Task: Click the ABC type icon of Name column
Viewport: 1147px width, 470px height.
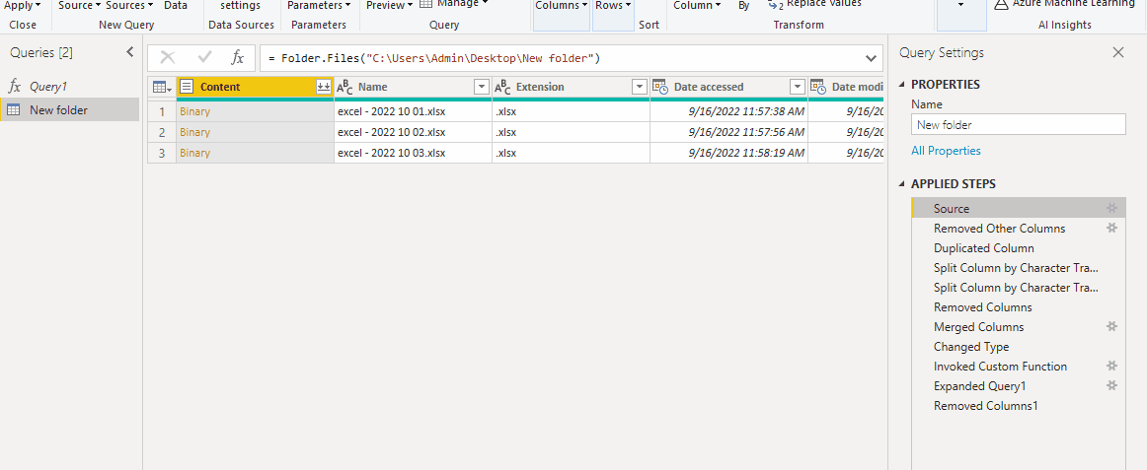Action: tap(344, 88)
